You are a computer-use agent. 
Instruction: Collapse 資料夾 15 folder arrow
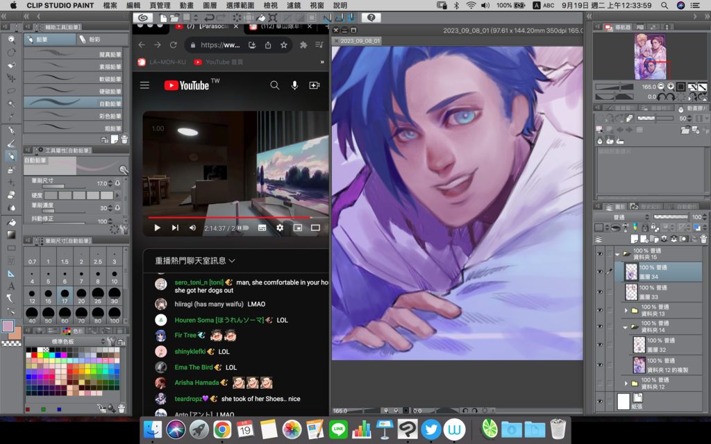pyautogui.click(x=617, y=254)
